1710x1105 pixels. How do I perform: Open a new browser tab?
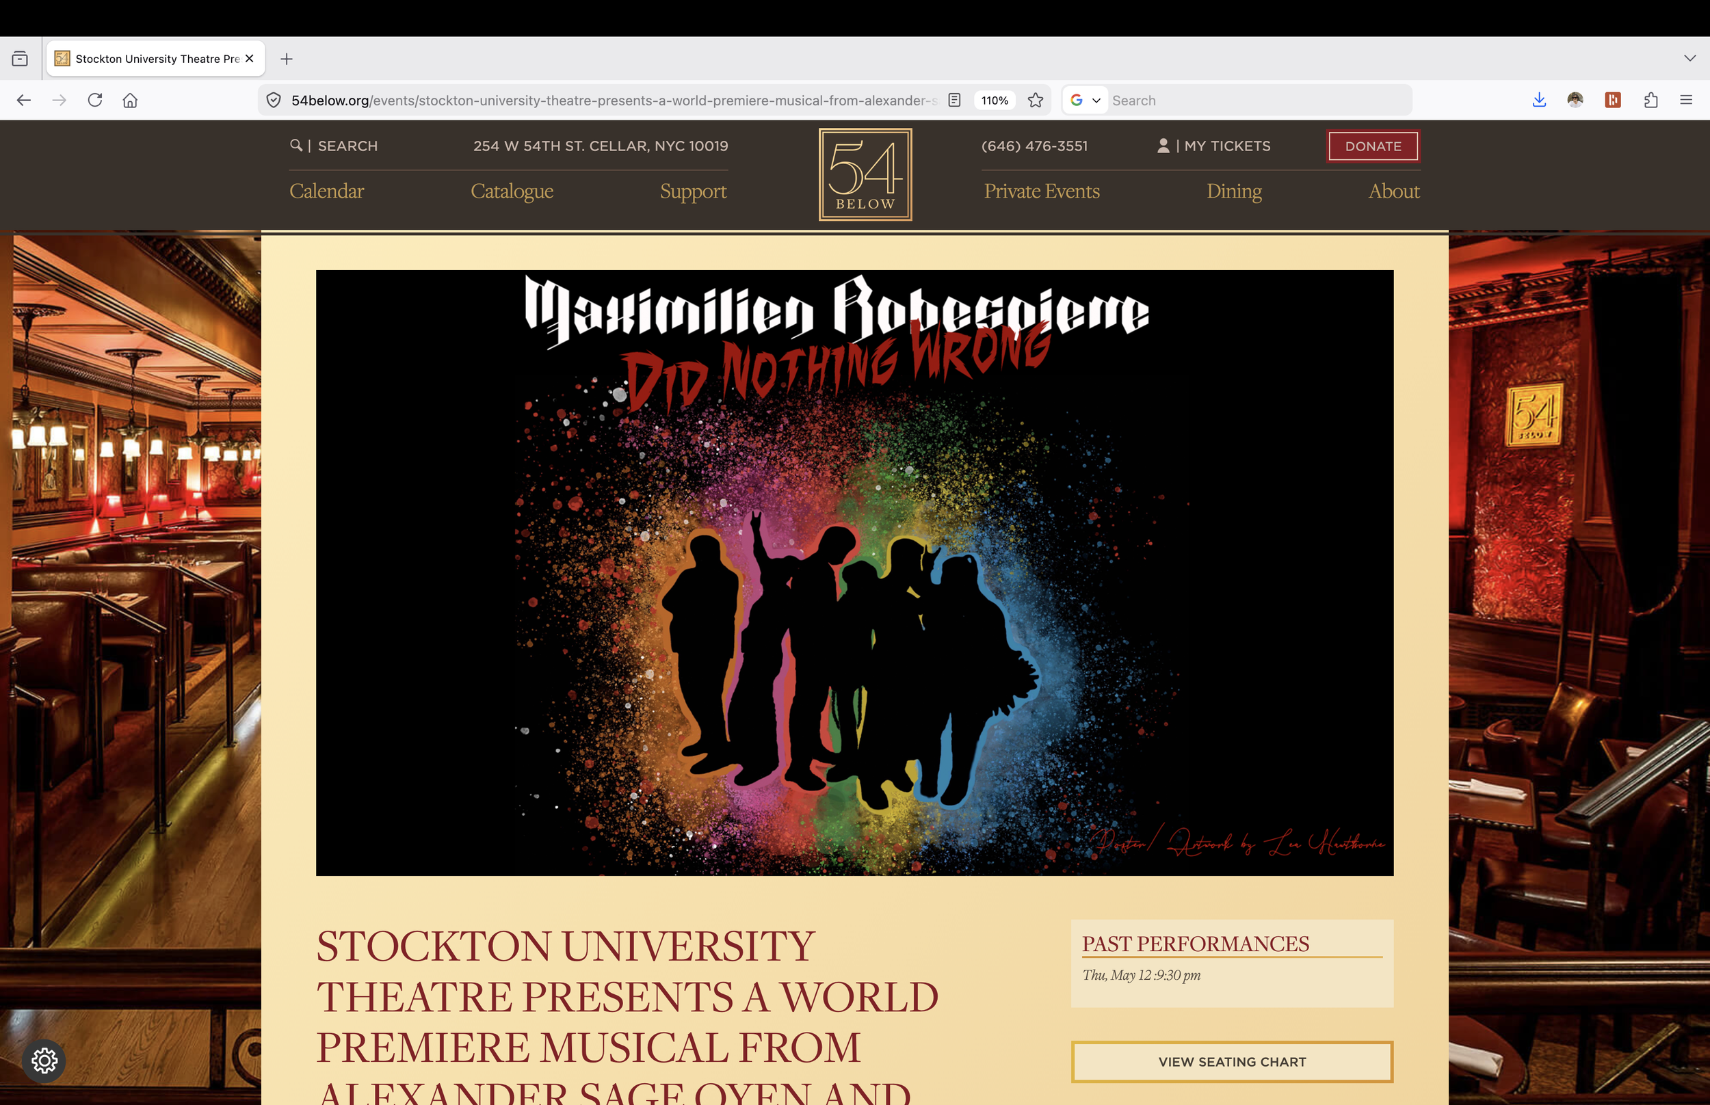click(x=287, y=59)
